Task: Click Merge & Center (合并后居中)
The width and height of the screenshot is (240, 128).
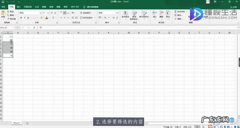Action: click(87, 18)
